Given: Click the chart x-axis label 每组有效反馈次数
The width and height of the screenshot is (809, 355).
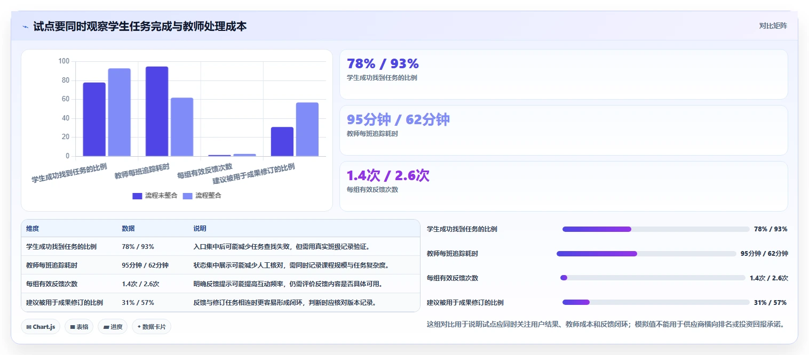Looking at the screenshot, I should click(205, 171).
